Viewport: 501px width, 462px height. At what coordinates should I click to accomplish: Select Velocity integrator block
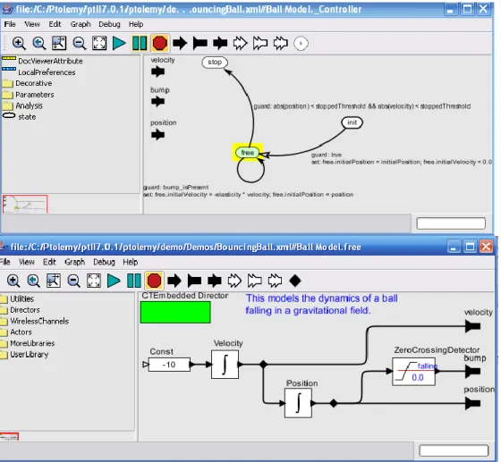(225, 365)
